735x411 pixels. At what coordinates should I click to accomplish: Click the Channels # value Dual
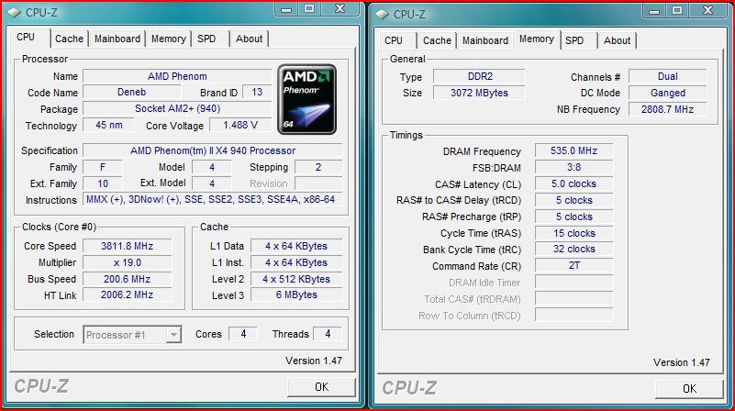pos(667,76)
